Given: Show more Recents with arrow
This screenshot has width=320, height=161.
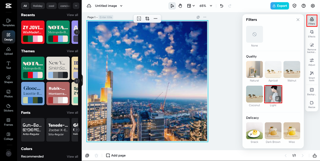Looking at the screenshot, I should (x=77, y=32).
